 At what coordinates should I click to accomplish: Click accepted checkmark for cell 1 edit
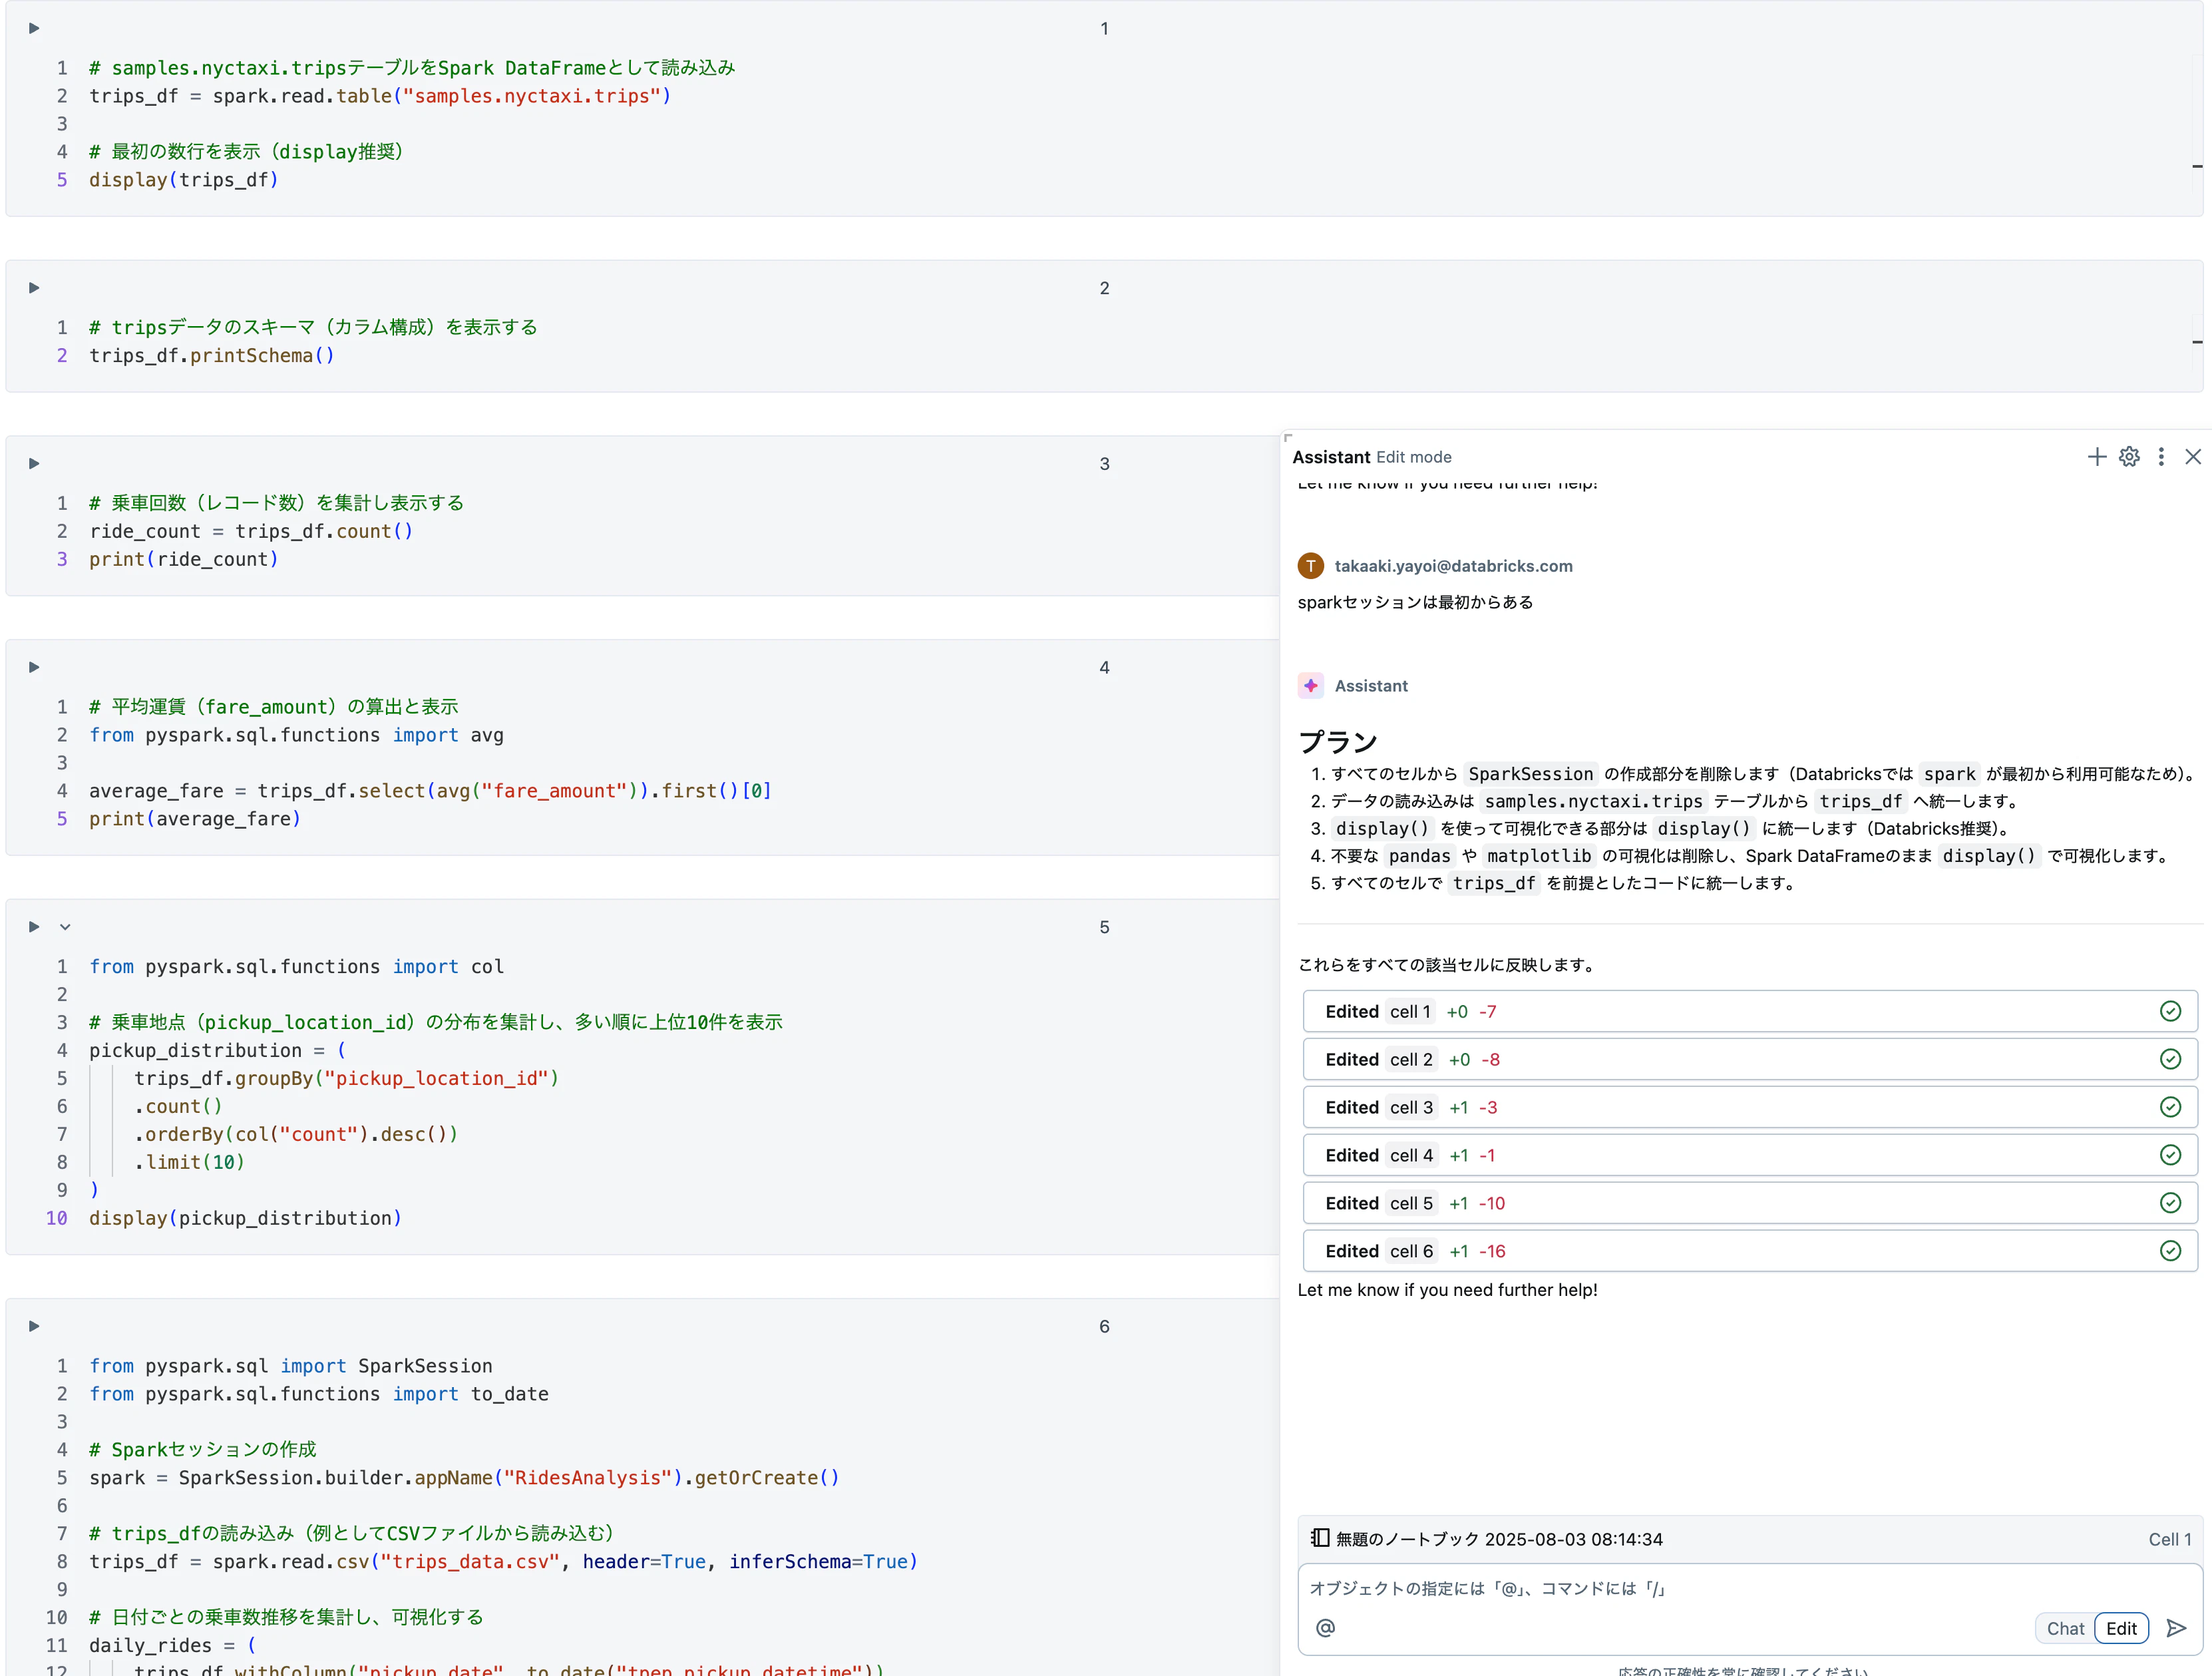coord(2170,1012)
